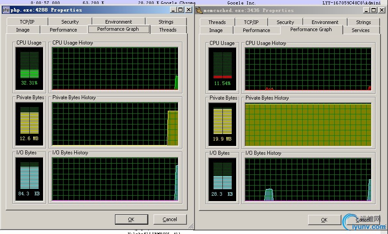The height and width of the screenshot is (234, 388).
Task: Click the php.exe Private Bytes History graph
Action: 115,124
